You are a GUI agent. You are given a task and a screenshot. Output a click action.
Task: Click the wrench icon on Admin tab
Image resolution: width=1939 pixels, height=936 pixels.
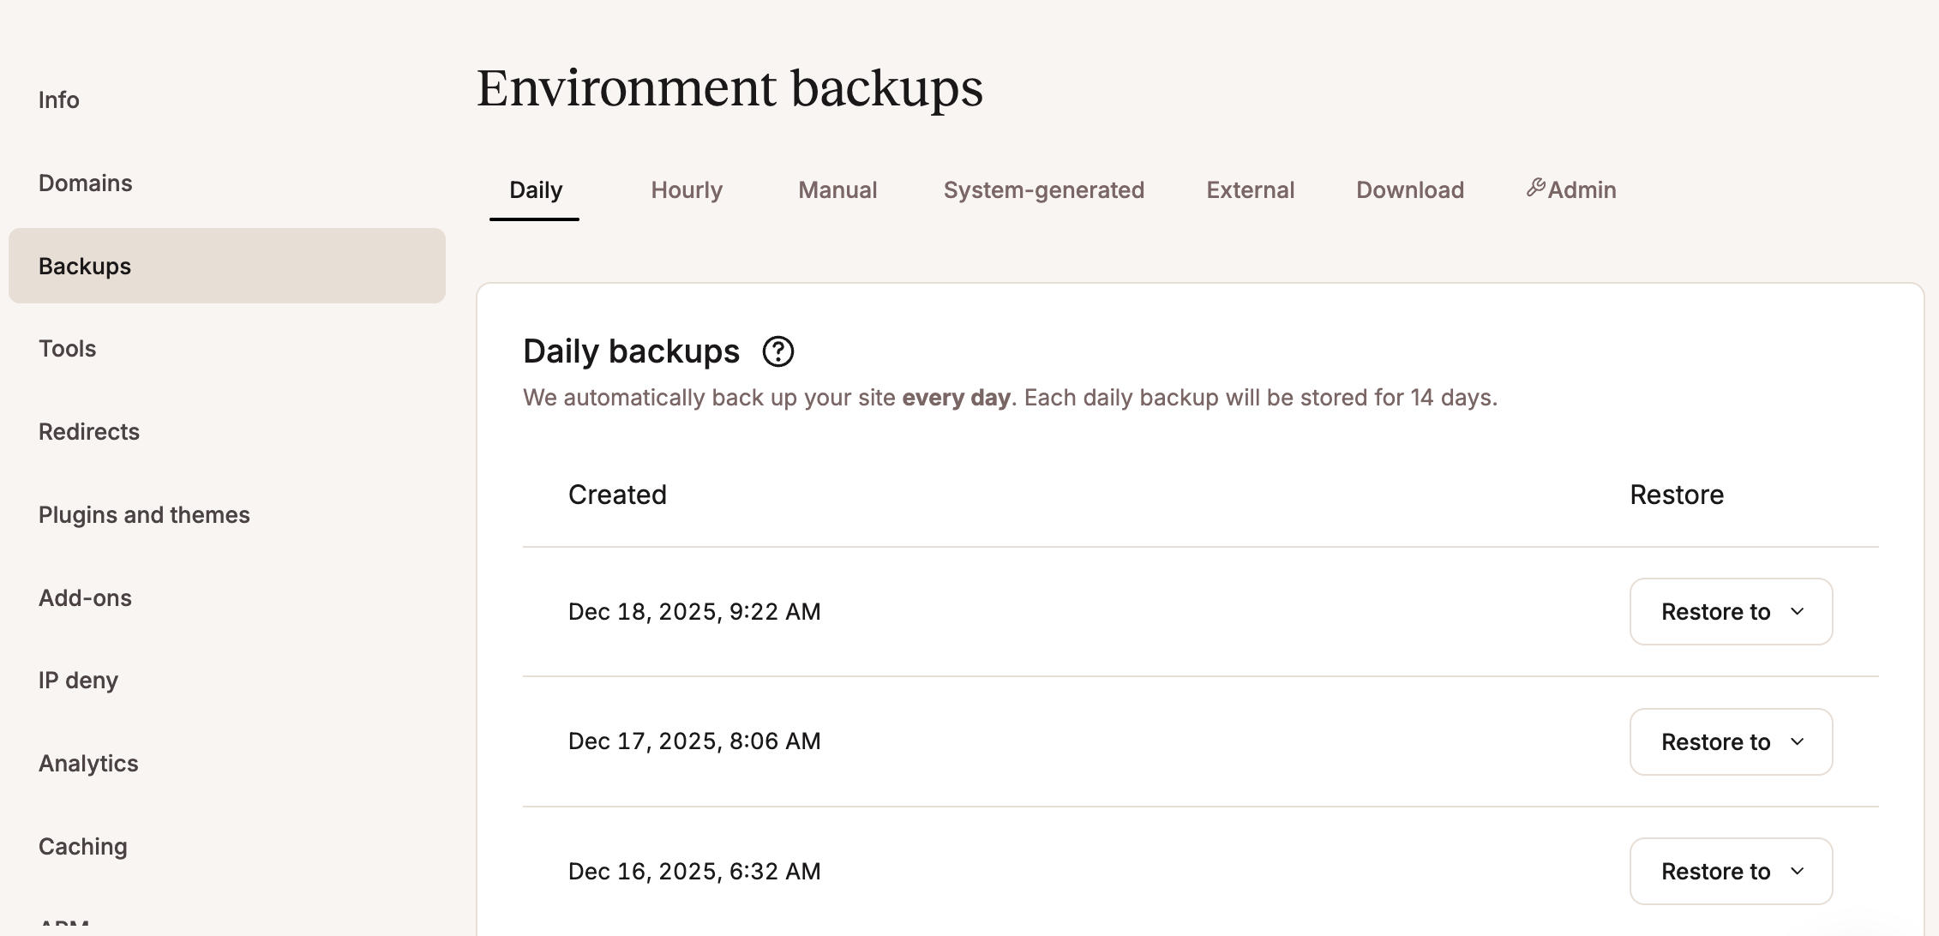pos(1535,189)
